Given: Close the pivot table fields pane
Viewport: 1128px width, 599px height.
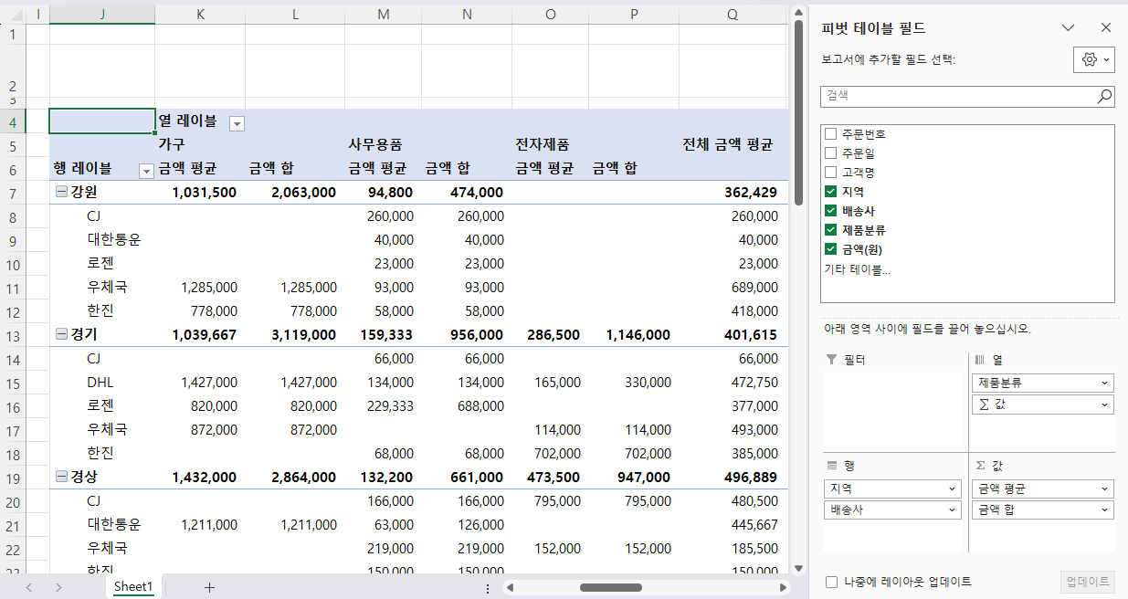Looking at the screenshot, I should coord(1106,27).
